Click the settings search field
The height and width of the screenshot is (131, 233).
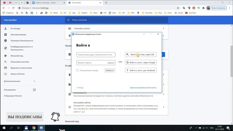(116, 20)
